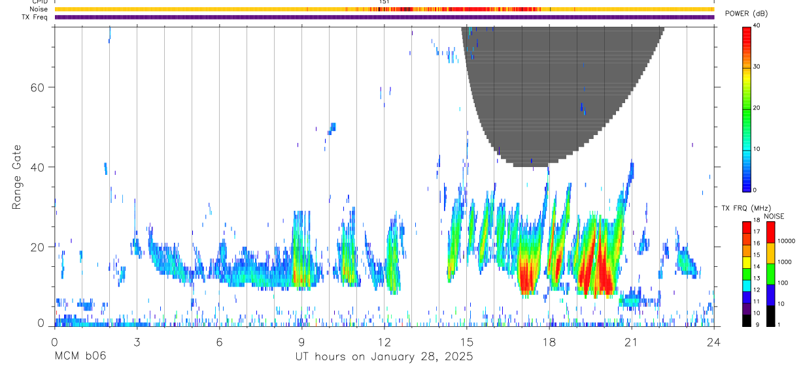Click the POWER (dB) colorbar title
The image size is (803, 370).
(x=746, y=14)
